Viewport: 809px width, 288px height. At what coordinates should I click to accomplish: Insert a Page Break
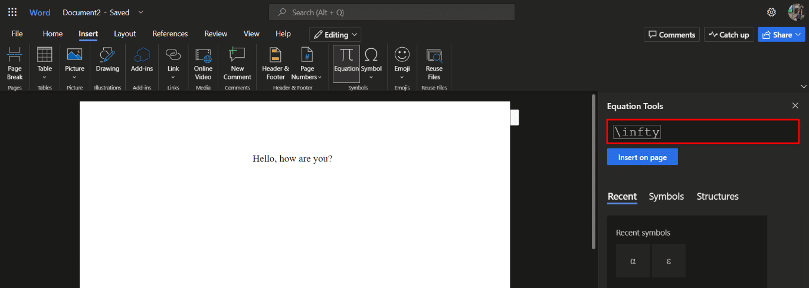tap(15, 64)
